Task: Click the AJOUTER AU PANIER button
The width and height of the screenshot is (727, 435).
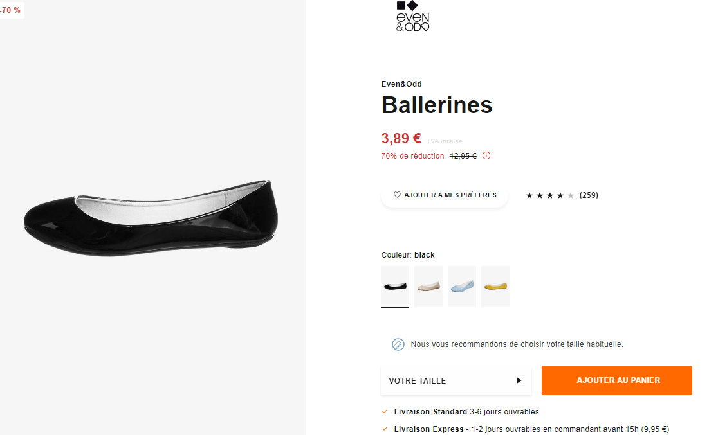Action: 616,380
